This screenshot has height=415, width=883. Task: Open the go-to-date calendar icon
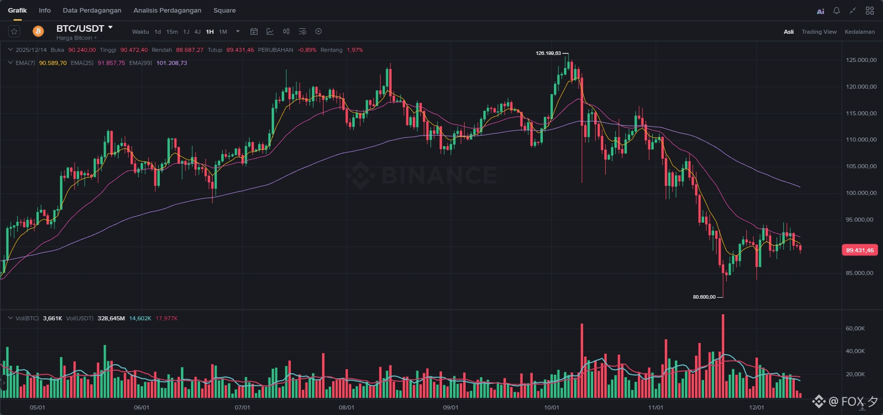[x=254, y=31]
